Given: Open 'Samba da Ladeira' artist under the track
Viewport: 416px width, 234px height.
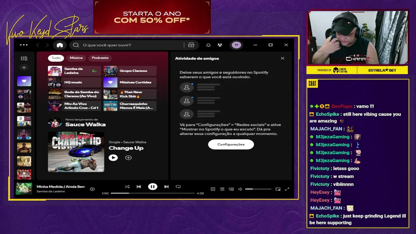Looking at the screenshot, I should coord(51,191).
